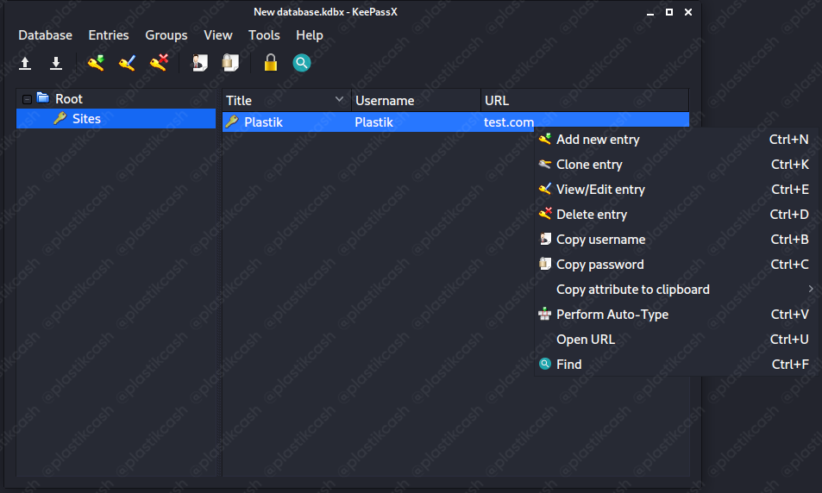Open the Title column sort dropdown arrow
Screen dimensions: 822x493
[339, 100]
